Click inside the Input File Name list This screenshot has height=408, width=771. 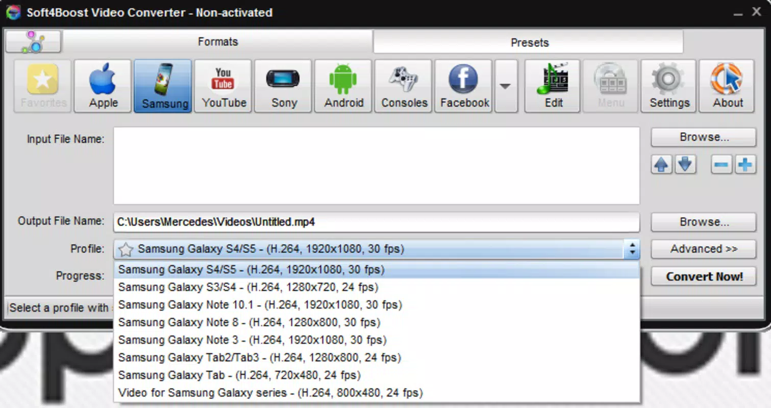[x=377, y=166]
